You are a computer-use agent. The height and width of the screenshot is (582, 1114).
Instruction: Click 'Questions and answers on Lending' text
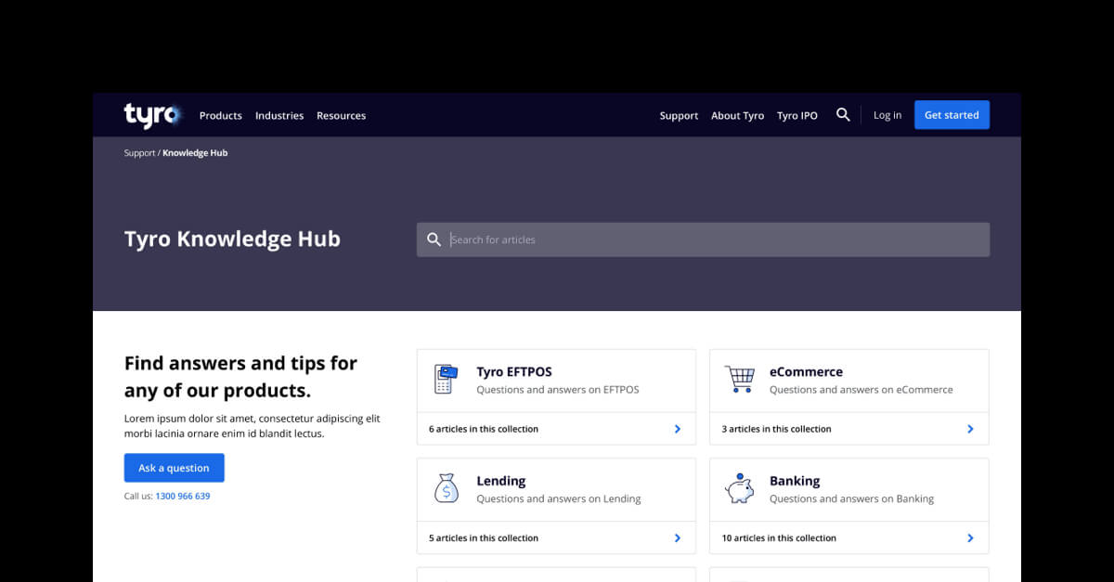tap(559, 498)
